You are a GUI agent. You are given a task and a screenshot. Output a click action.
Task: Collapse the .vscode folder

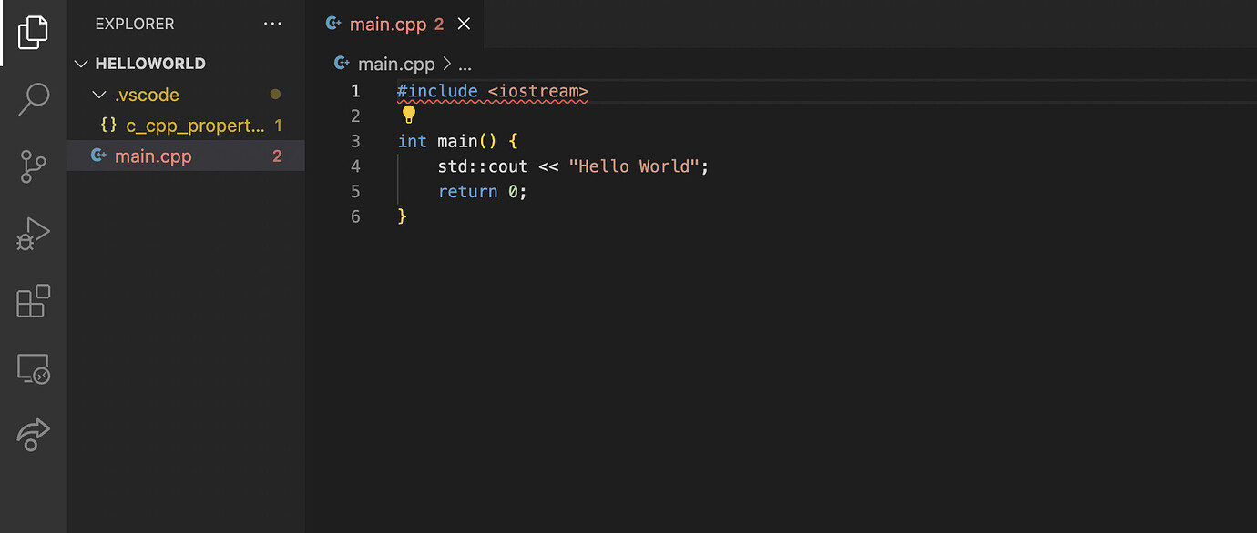click(99, 94)
